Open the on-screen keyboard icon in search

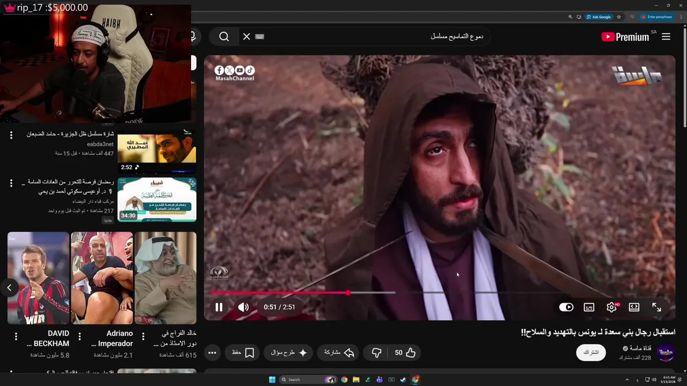coord(260,36)
